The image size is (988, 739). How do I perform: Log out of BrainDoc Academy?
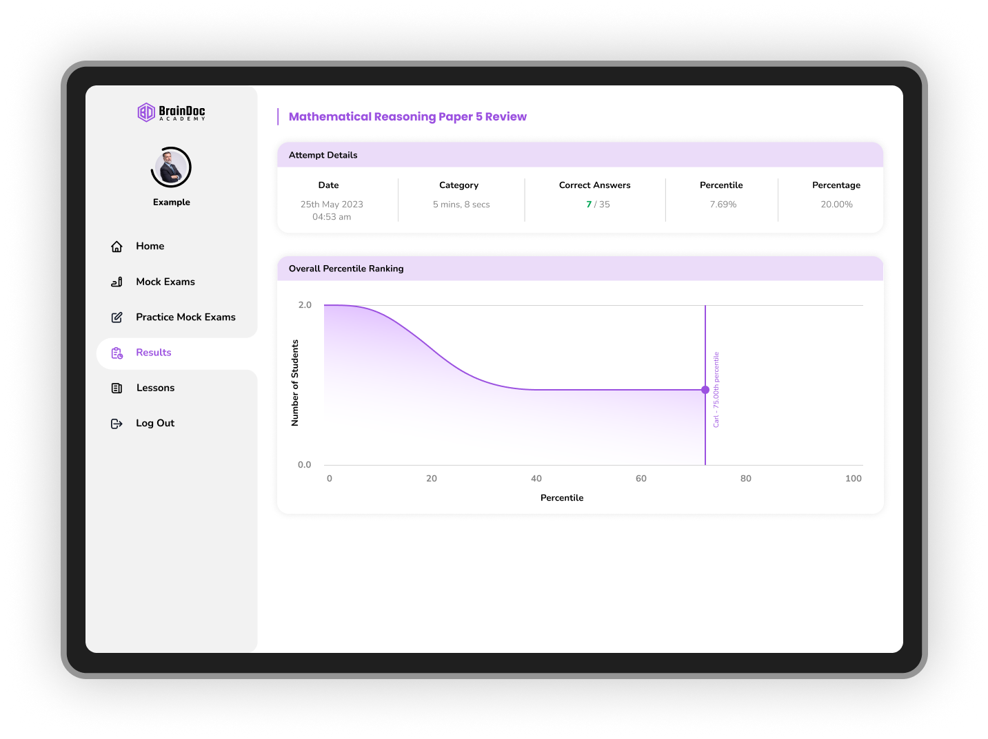(x=154, y=423)
